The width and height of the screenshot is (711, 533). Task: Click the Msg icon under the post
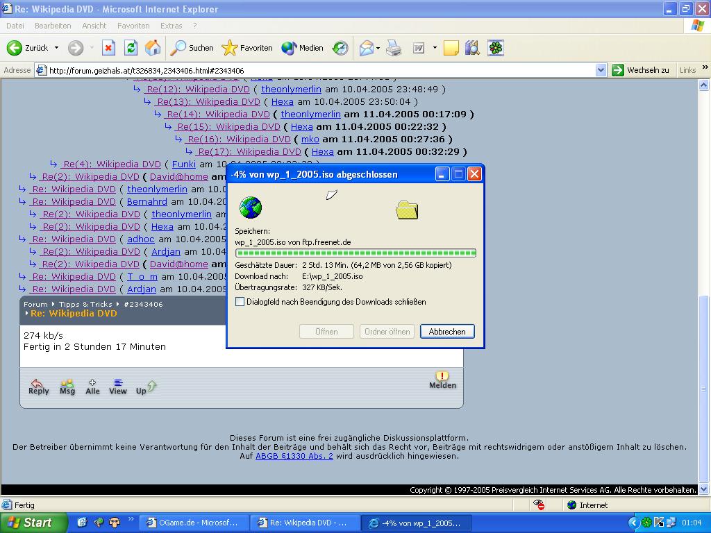click(x=67, y=387)
